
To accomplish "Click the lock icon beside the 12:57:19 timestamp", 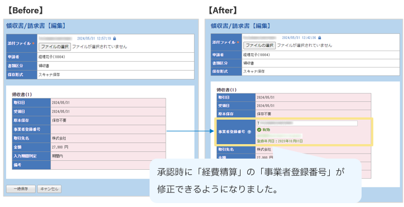I will 114,38.
